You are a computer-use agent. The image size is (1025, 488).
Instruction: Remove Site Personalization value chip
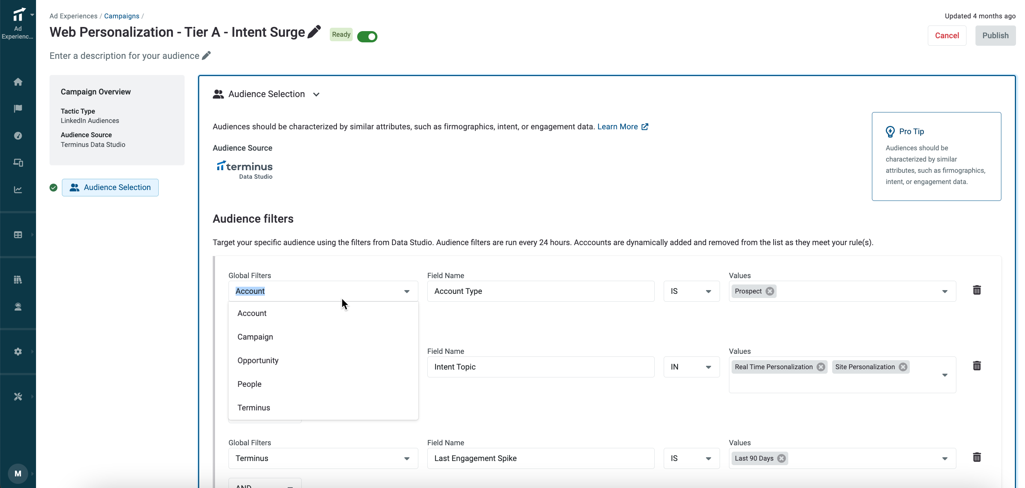click(x=903, y=367)
